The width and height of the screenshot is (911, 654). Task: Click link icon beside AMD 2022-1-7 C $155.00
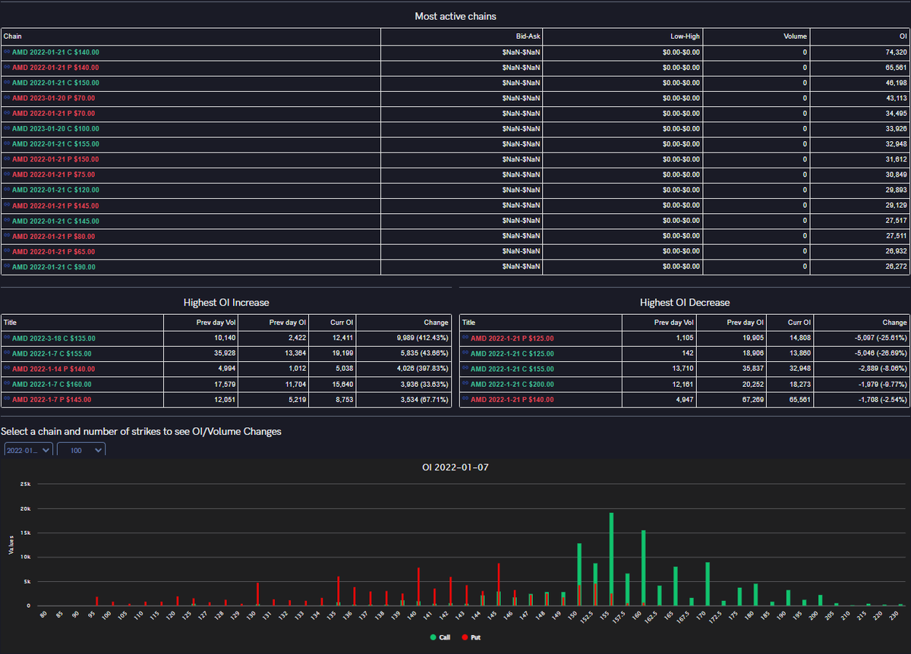click(x=7, y=354)
